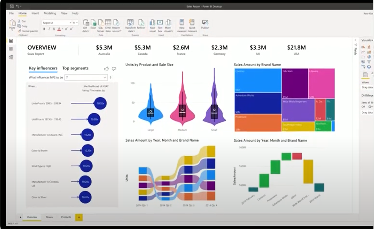Viewport: 374px width, 229px height.
Task: Toggle Italic formatting
Action: point(49,29)
